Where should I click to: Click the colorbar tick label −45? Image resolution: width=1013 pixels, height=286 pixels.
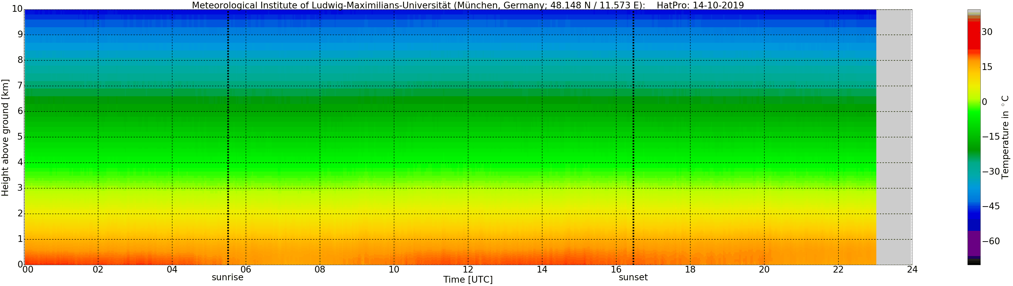pos(990,207)
